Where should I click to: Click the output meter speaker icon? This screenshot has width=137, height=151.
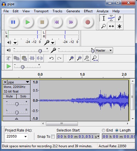(9, 43)
